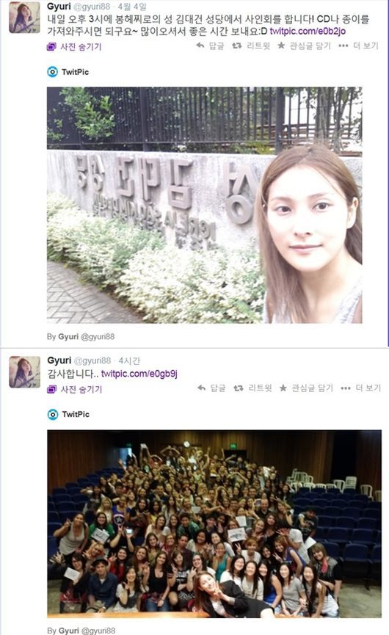389x635 pixels.
Task: Click the reply arrow icon on first tweet
Action: 200,46
